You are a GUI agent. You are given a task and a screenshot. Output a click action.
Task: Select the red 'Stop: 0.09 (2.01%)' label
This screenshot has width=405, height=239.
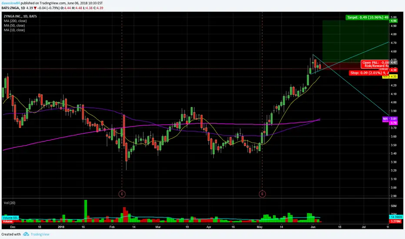(369, 73)
